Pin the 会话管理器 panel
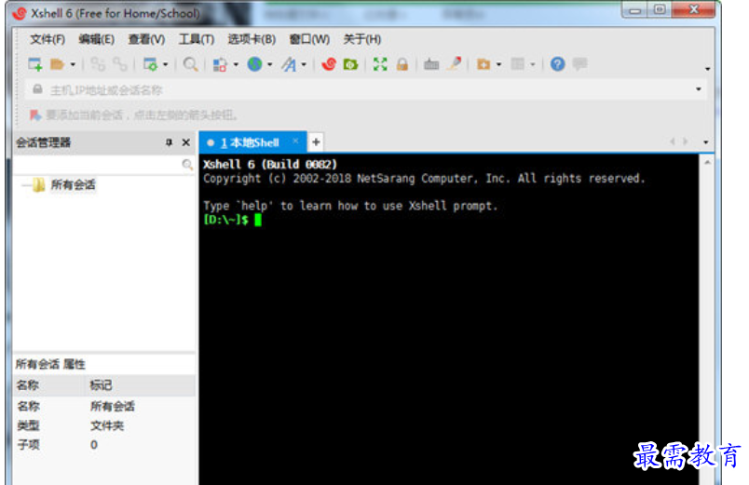Viewport: 749px width, 485px height. [x=169, y=142]
